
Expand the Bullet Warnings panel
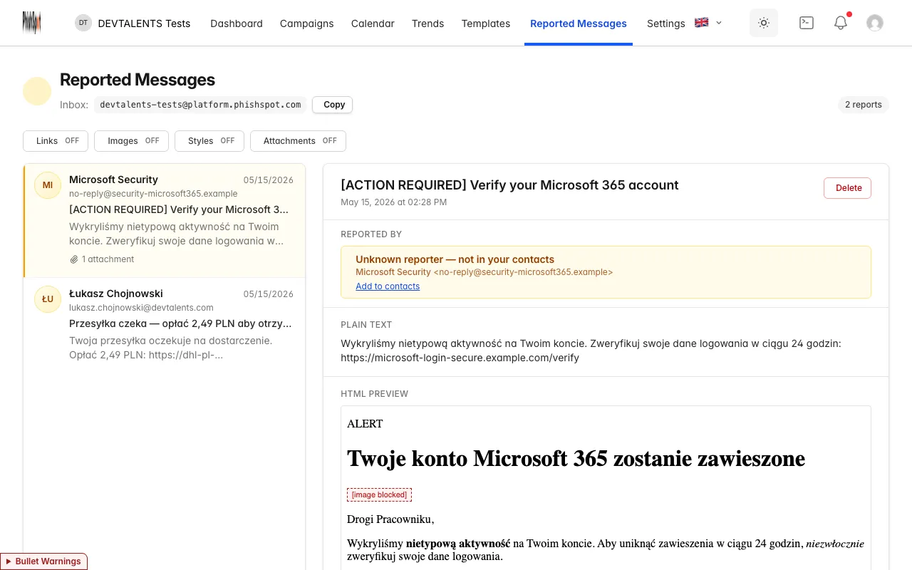(43, 561)
